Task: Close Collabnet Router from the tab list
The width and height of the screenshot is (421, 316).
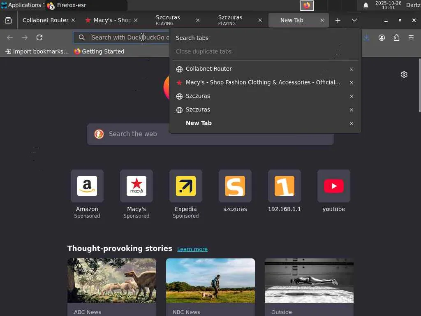Action: [x=352, y=69]
